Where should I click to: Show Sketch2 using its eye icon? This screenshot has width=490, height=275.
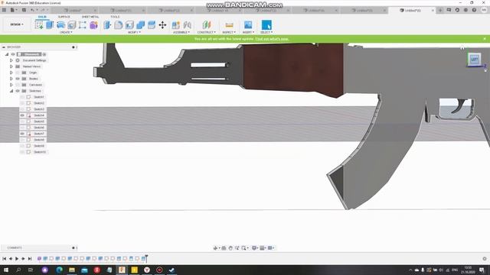click(22, 103)
